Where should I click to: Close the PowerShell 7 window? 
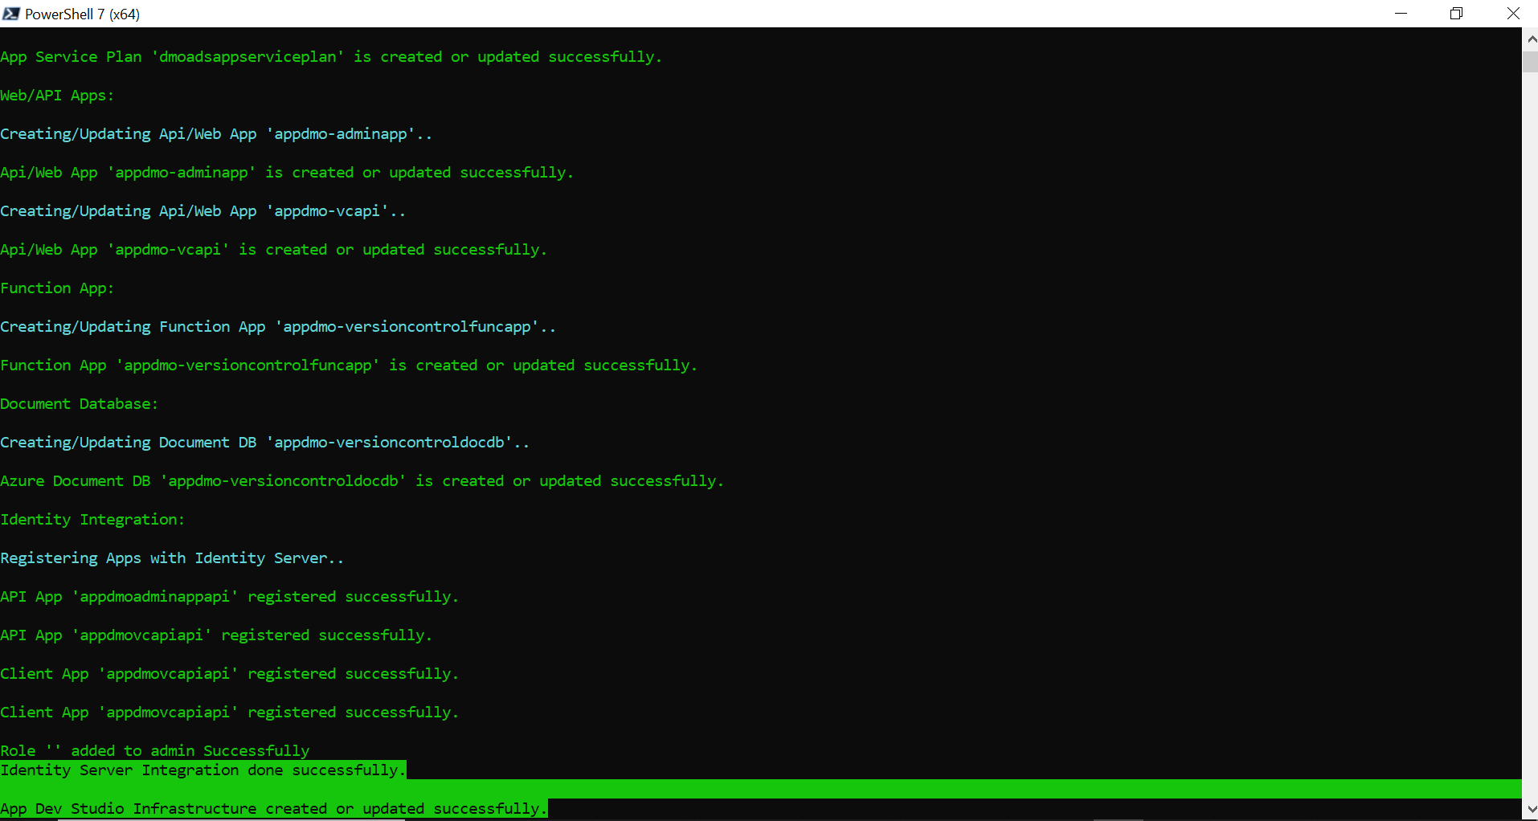click(x=1512, y=14)
